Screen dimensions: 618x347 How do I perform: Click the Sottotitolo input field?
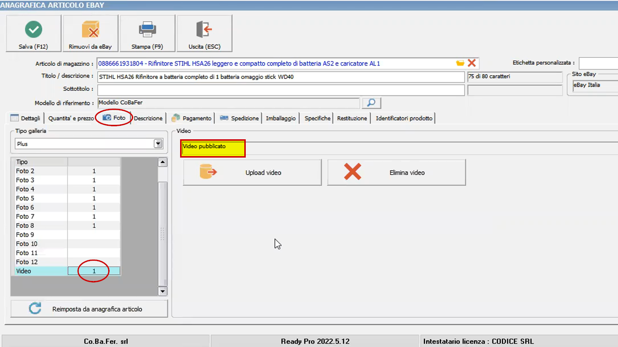281,90
